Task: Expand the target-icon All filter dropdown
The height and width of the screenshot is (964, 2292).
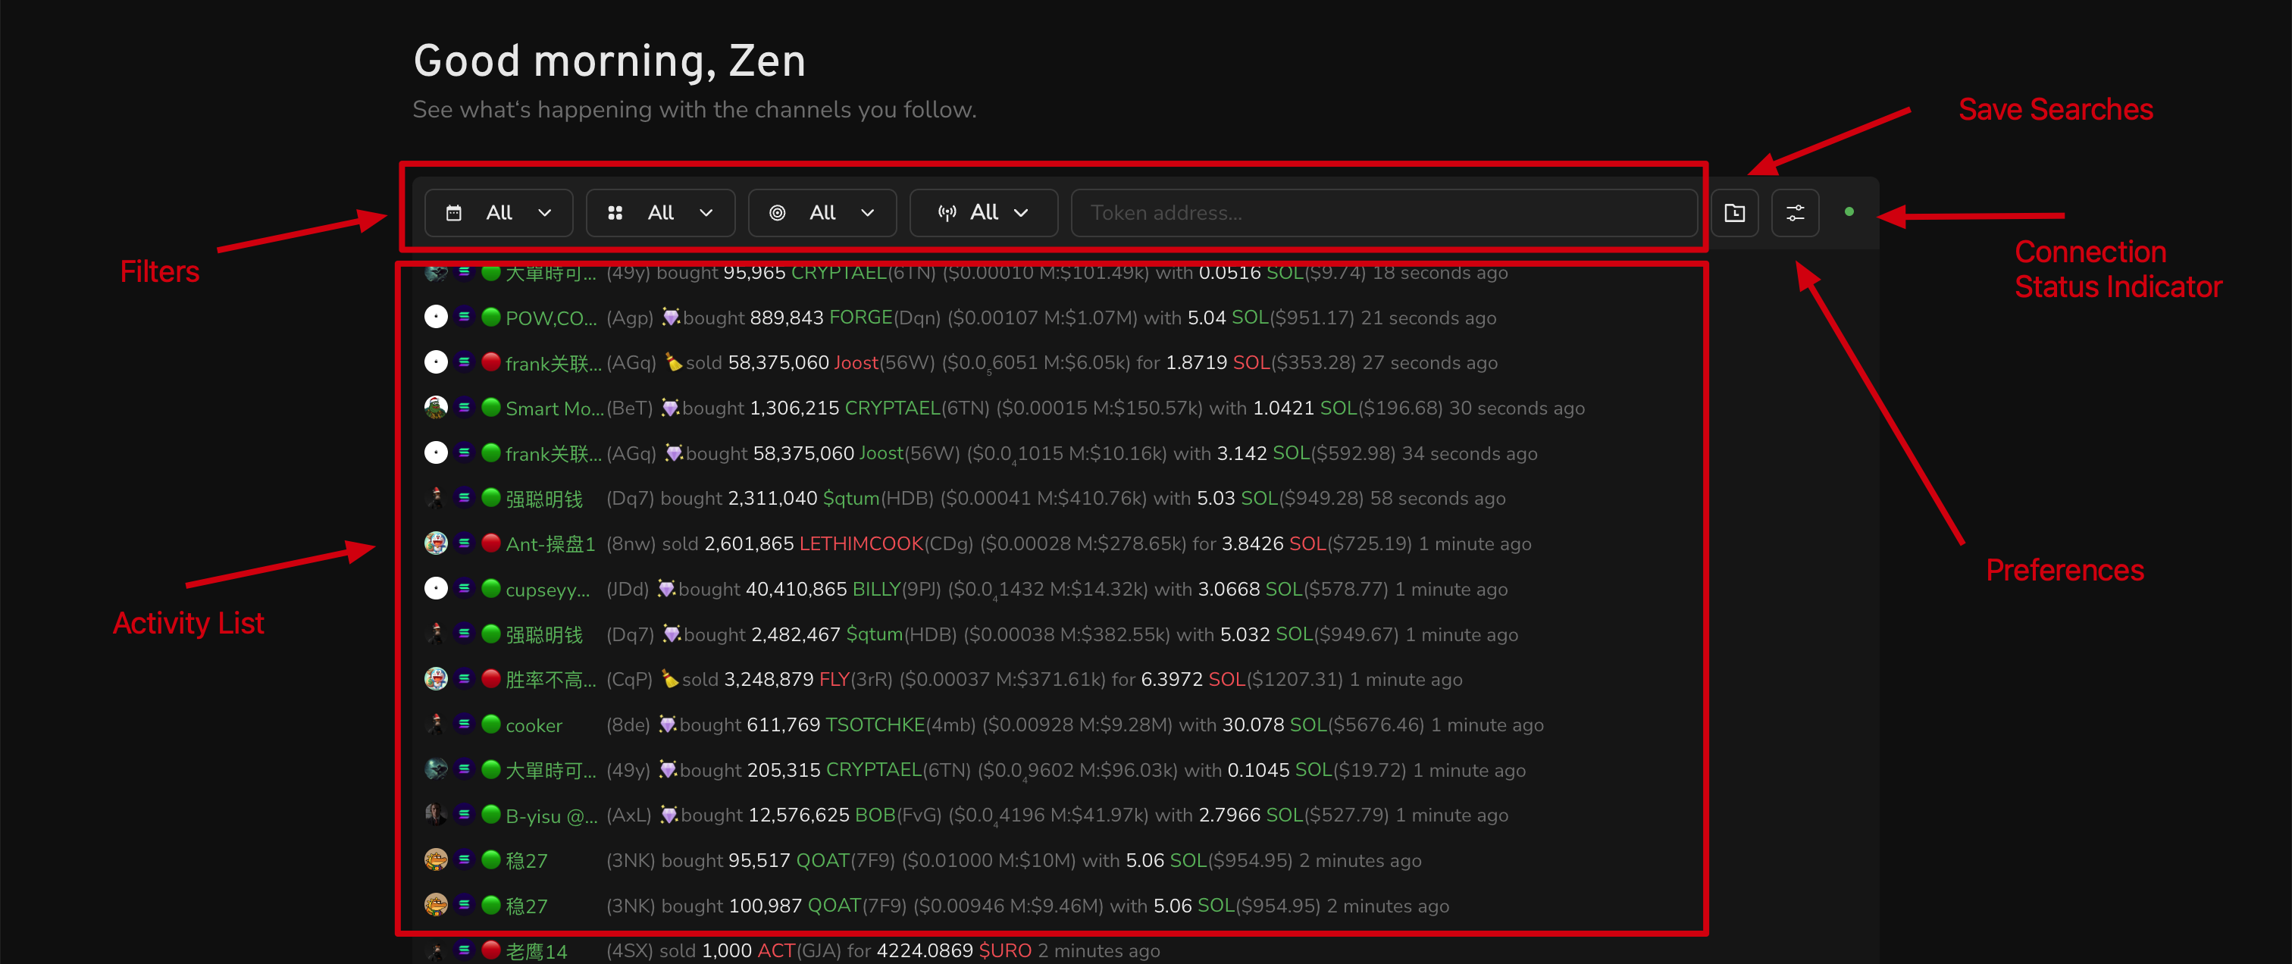Action: (x=822, y=212)
